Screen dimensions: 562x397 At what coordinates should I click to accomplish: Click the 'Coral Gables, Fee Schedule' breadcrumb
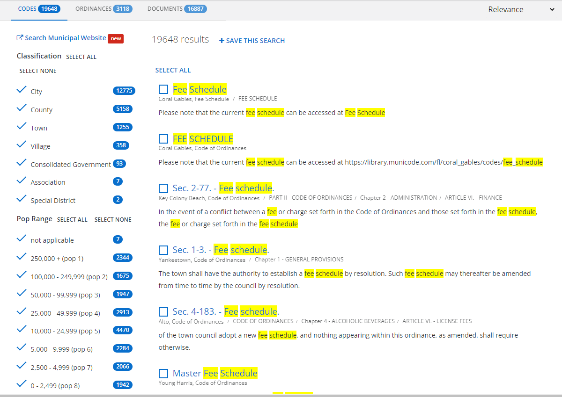(194, 99)
